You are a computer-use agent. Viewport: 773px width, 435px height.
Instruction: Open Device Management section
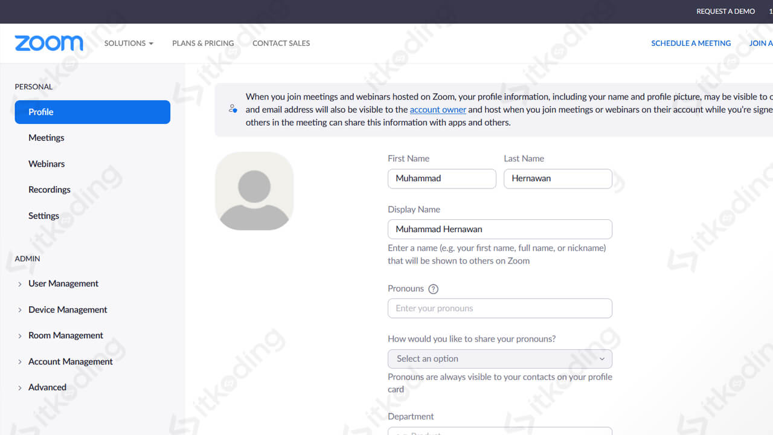[68, 309]
